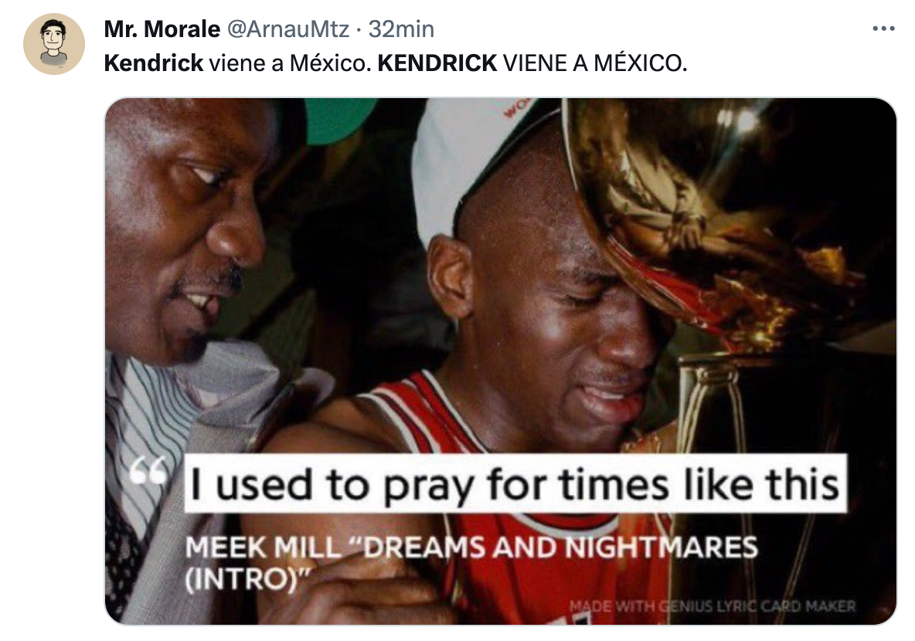Viewport: 915px width, 641px height.
Task: Open the three-dot more options menu
Action: pyautogui.click(x=883, y=28)
